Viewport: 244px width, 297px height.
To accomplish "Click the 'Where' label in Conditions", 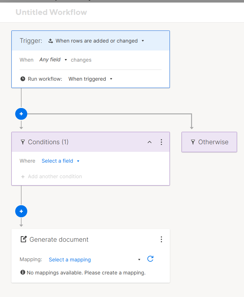I will click(27, 161).
